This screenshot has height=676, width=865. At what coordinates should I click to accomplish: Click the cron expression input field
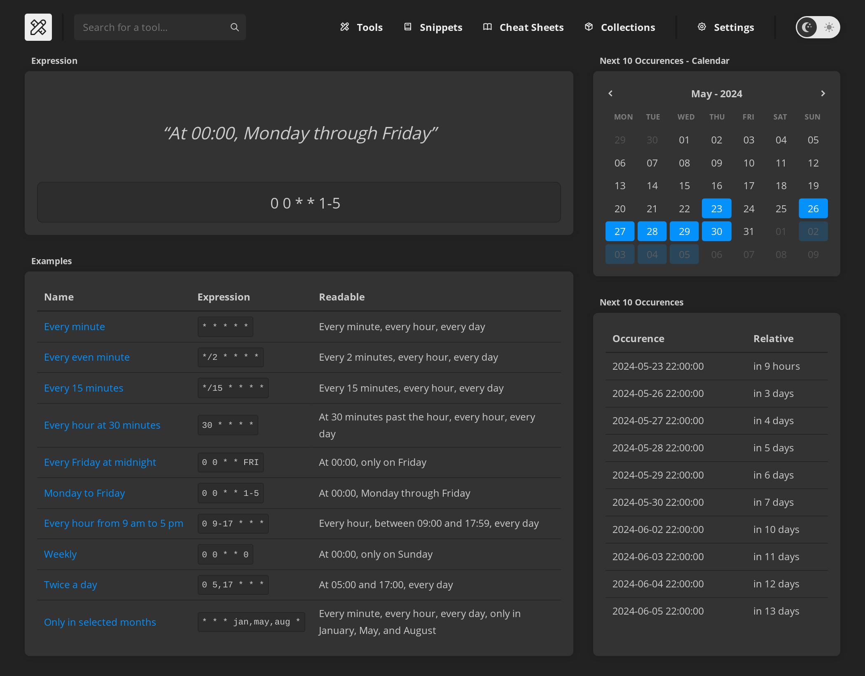(299, 202)
